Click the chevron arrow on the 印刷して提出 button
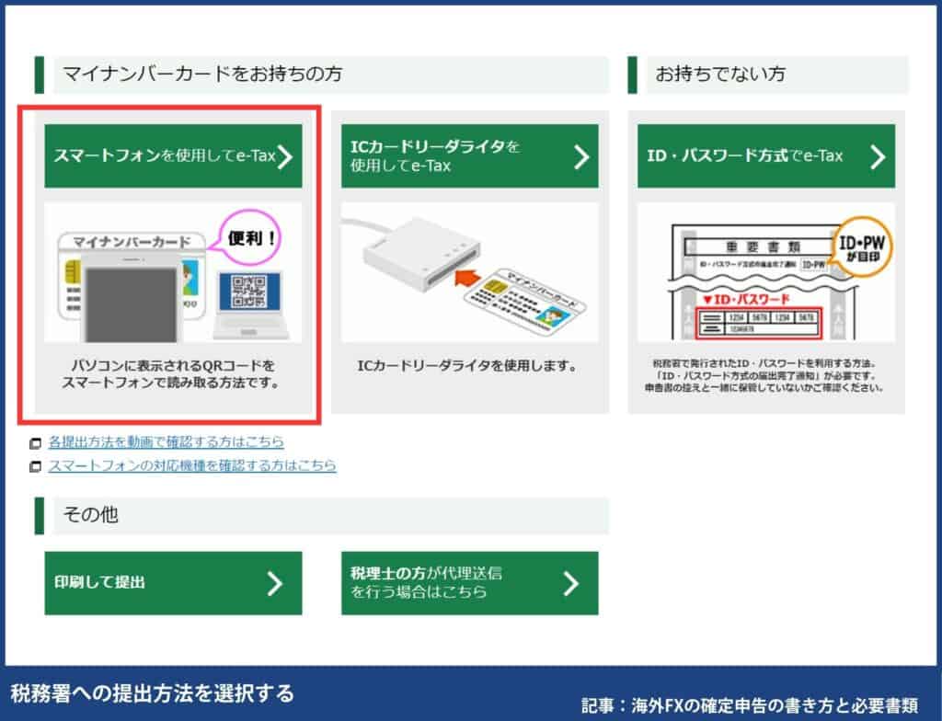 click(274, 583)
